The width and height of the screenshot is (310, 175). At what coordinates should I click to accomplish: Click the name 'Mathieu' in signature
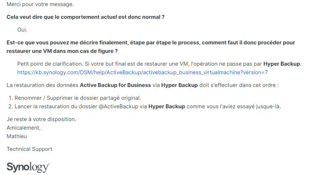17,136
